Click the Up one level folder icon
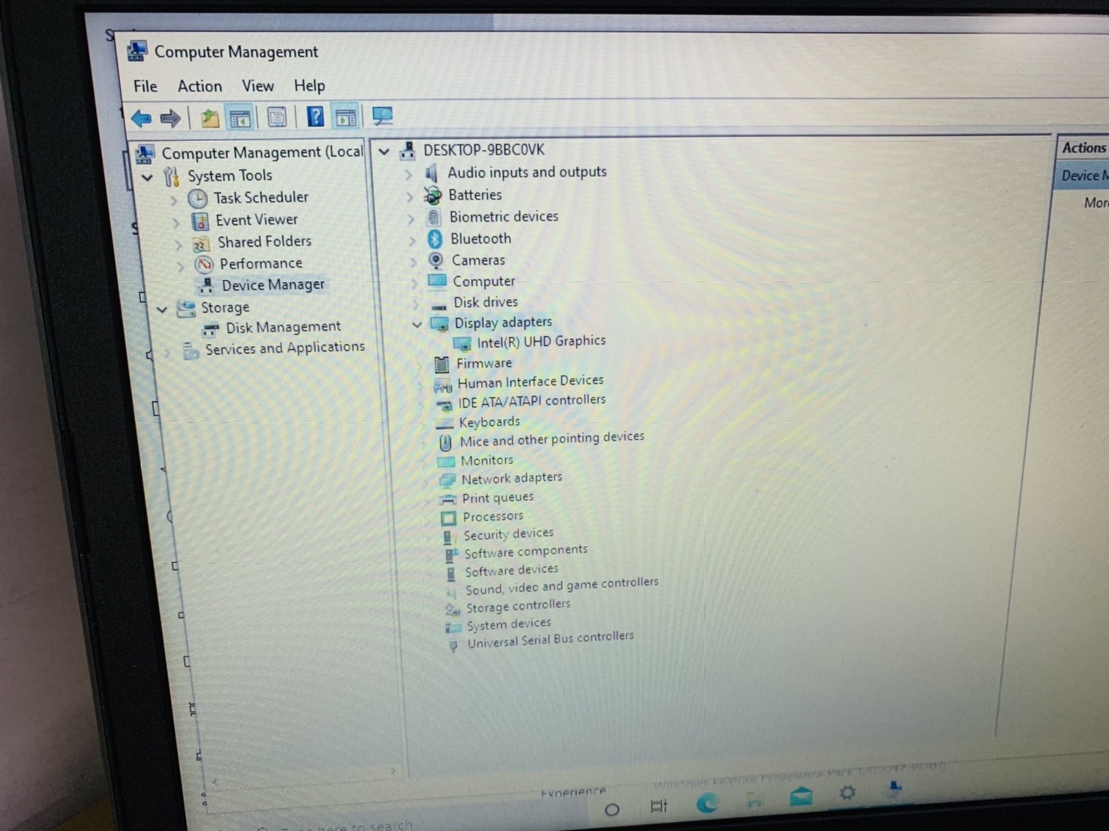The image size is (1109, 831). click(x=210, y=118)
